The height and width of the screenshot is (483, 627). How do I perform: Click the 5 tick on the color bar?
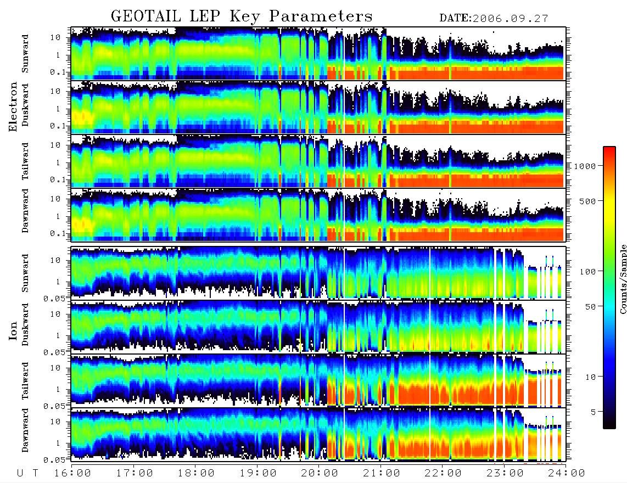tap(594, 412)
